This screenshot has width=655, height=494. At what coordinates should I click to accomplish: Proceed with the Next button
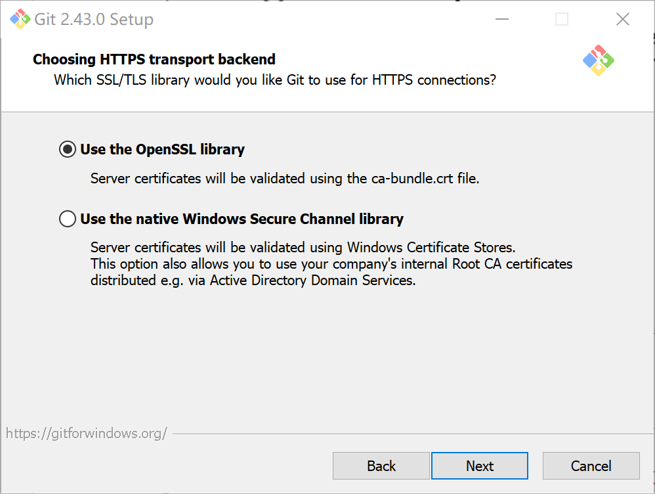click(x=480, y=466)
